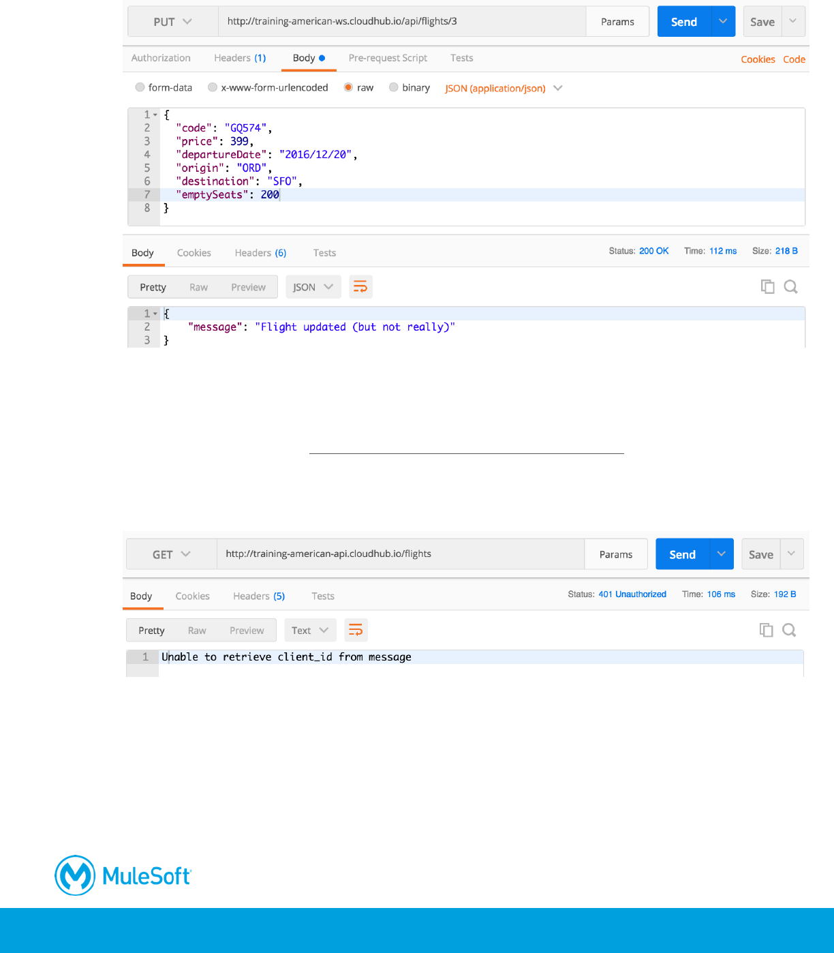Click the wrap lines icon in the GET response
834x953 pixels.
[x=356, y=631]
